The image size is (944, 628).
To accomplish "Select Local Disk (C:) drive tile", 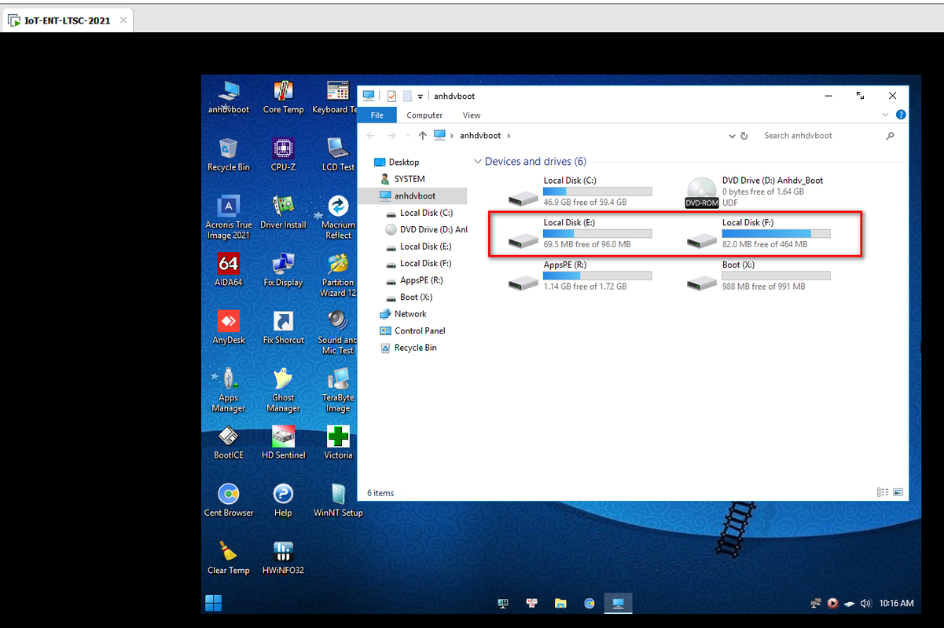I will coord(579,191).
